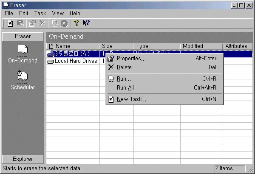The image size is (255, 174).
Task: Click the yellow question mark Help icon
Action: click(76, 23)
